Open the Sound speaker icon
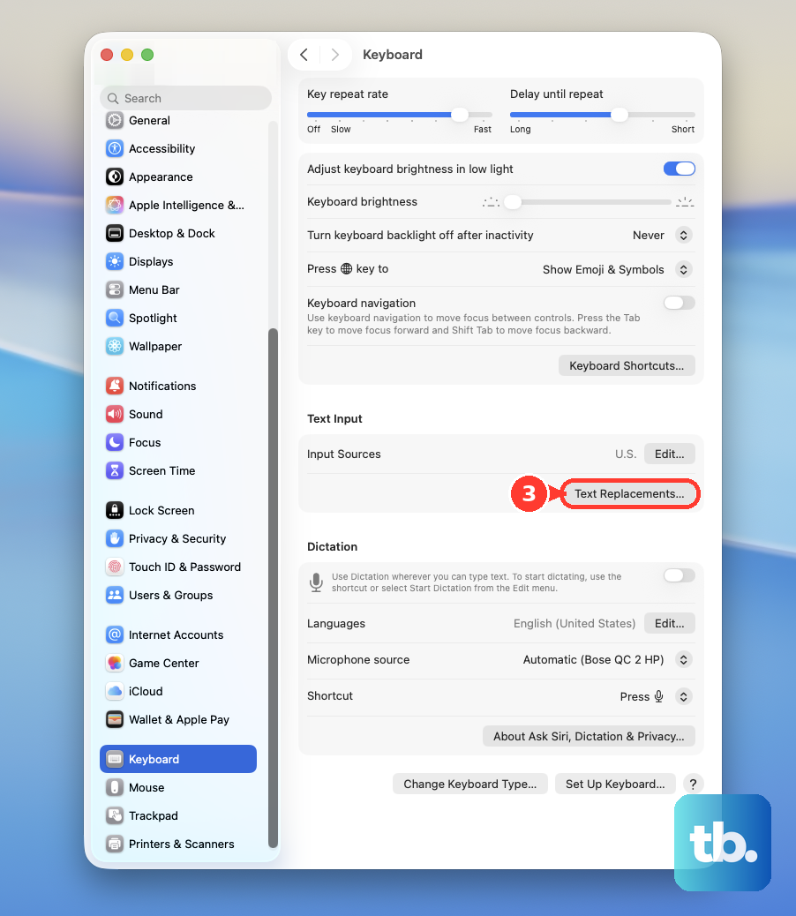 [115, 414]
